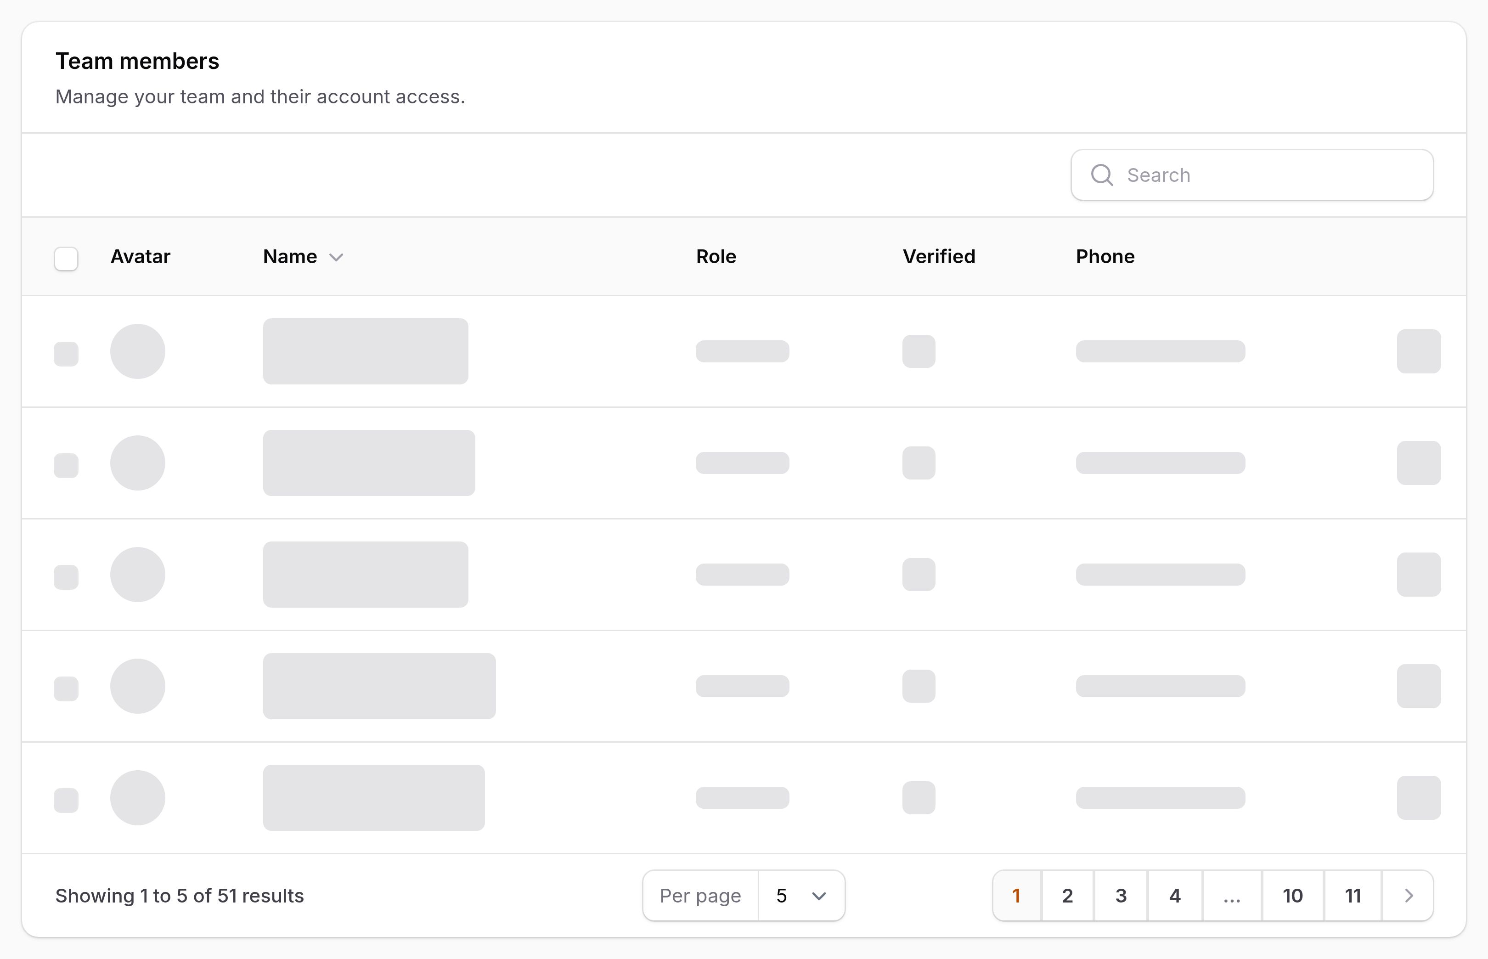1488x959 pixels.
Task: Click the 'Showing 1 to 5 of 51 results' text
Action: (x=179, y=896)
